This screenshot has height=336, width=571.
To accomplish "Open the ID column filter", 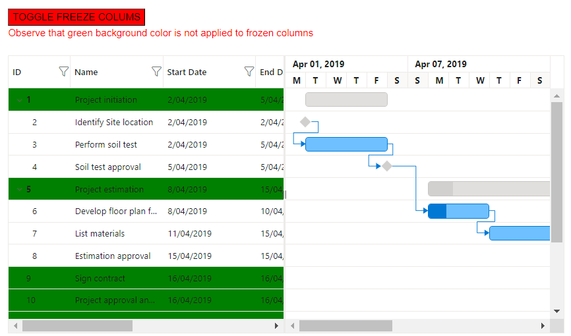I will (63, 72).
